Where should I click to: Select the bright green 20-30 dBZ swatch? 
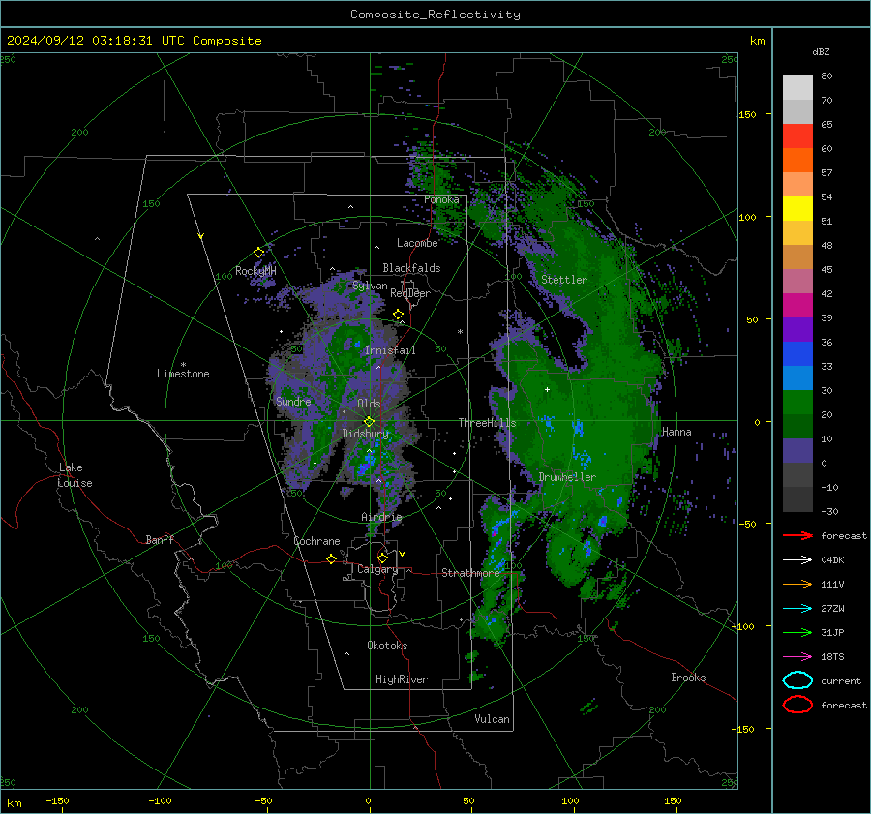797,403
